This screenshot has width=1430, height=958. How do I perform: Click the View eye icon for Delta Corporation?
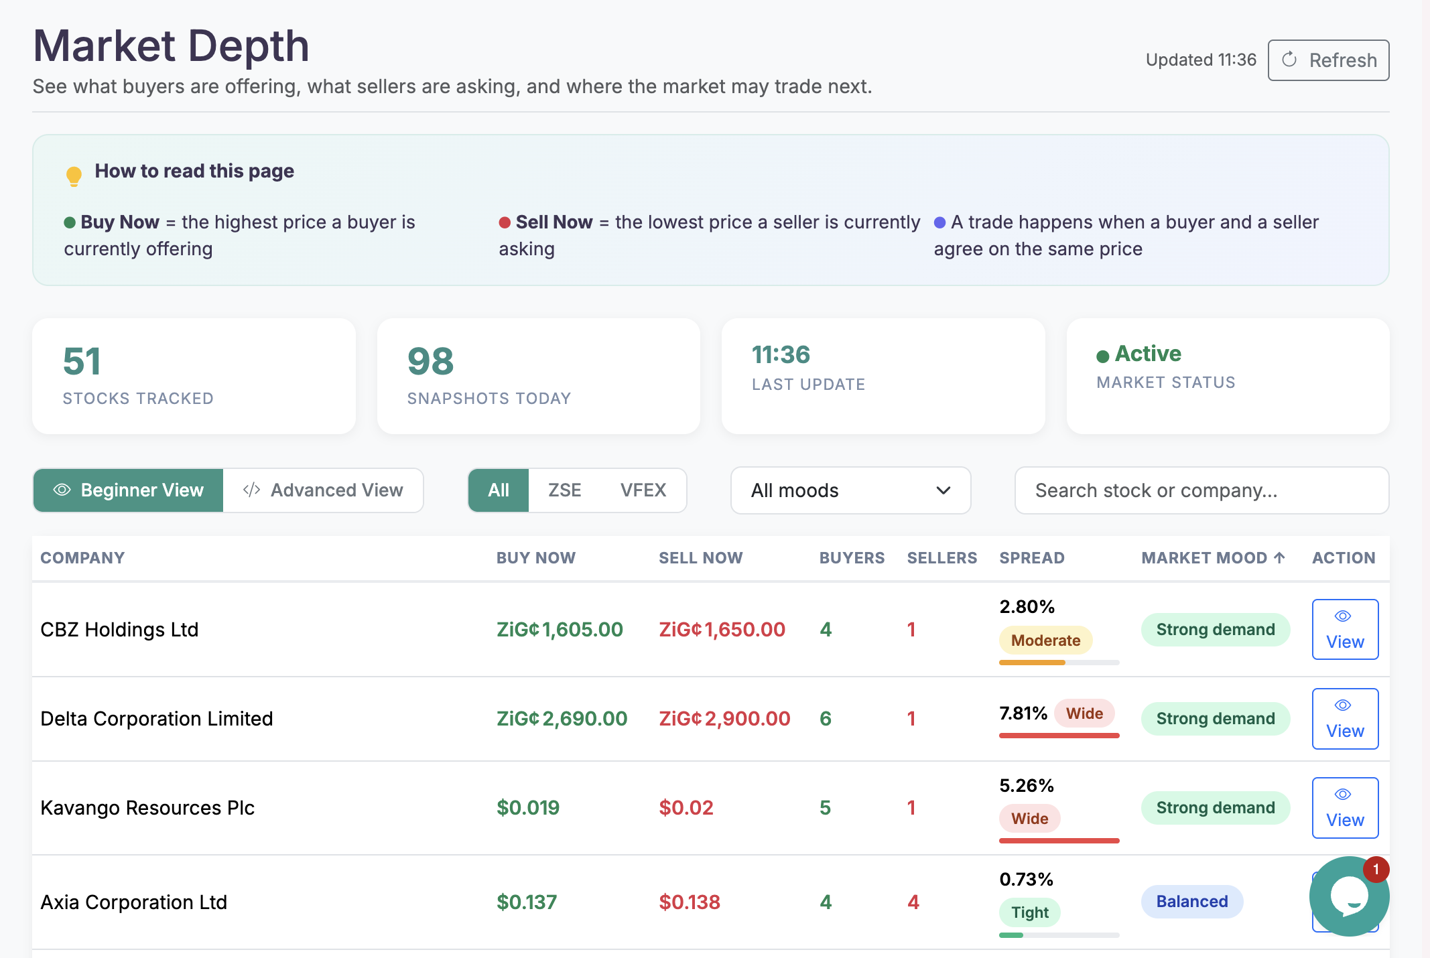coord(1344,705)
